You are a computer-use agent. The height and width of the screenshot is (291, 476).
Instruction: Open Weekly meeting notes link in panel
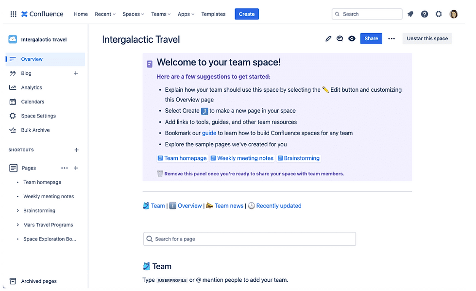click(242, 158)
